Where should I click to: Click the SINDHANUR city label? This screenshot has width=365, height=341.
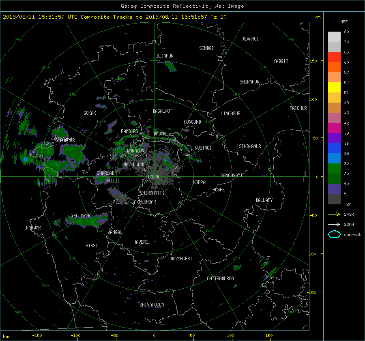click(250, 146)
